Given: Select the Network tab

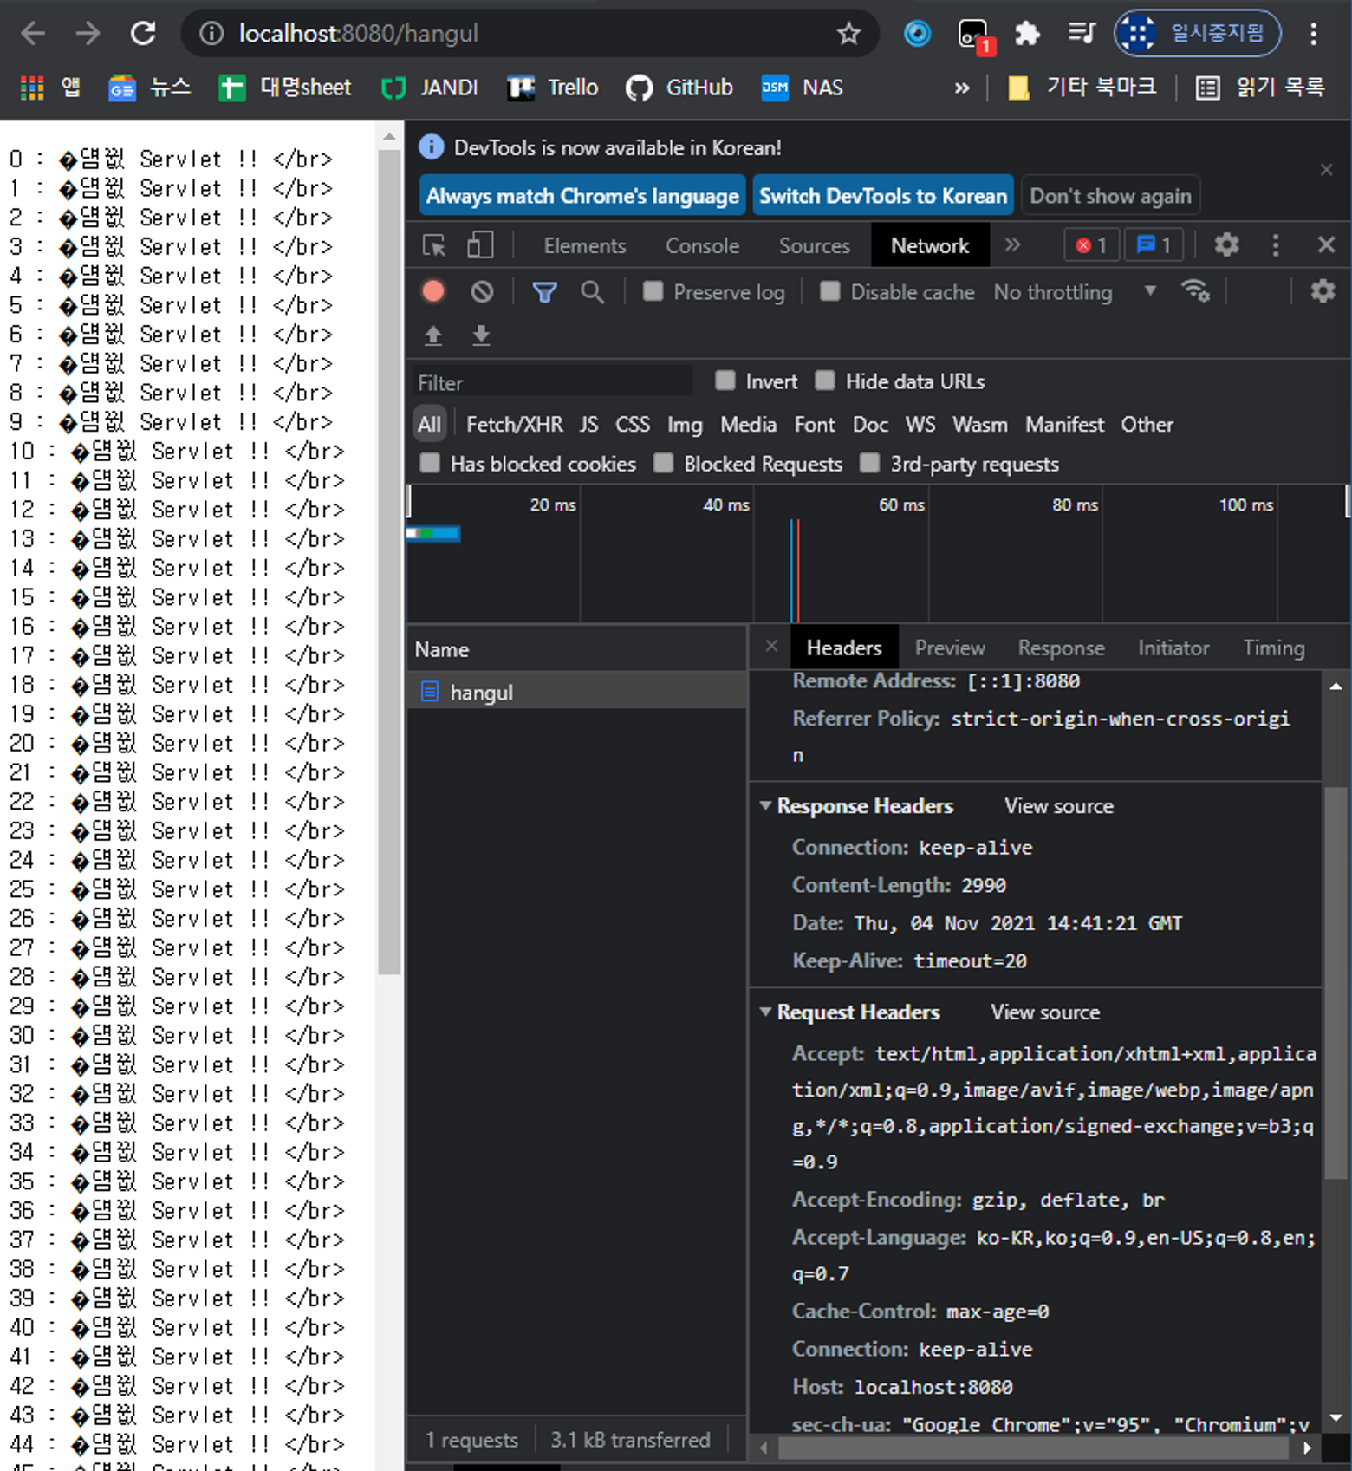Looking at the screenshot, I should pos(930,246).
